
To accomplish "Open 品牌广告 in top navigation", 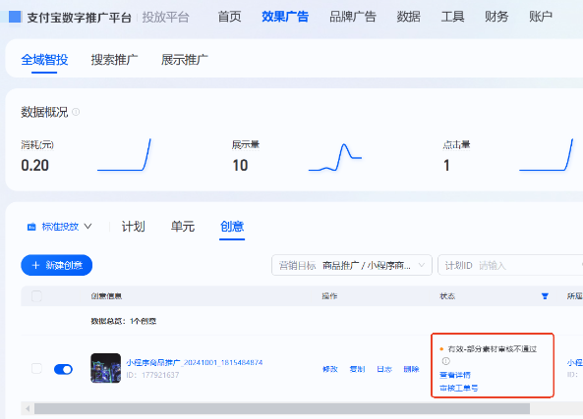I will pyautogui.click(x=353, y=17).
